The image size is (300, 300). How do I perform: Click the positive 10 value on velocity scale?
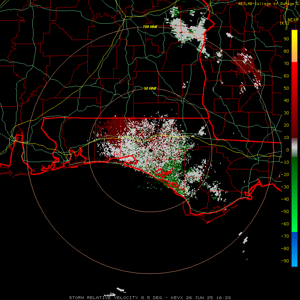(286, 138)
